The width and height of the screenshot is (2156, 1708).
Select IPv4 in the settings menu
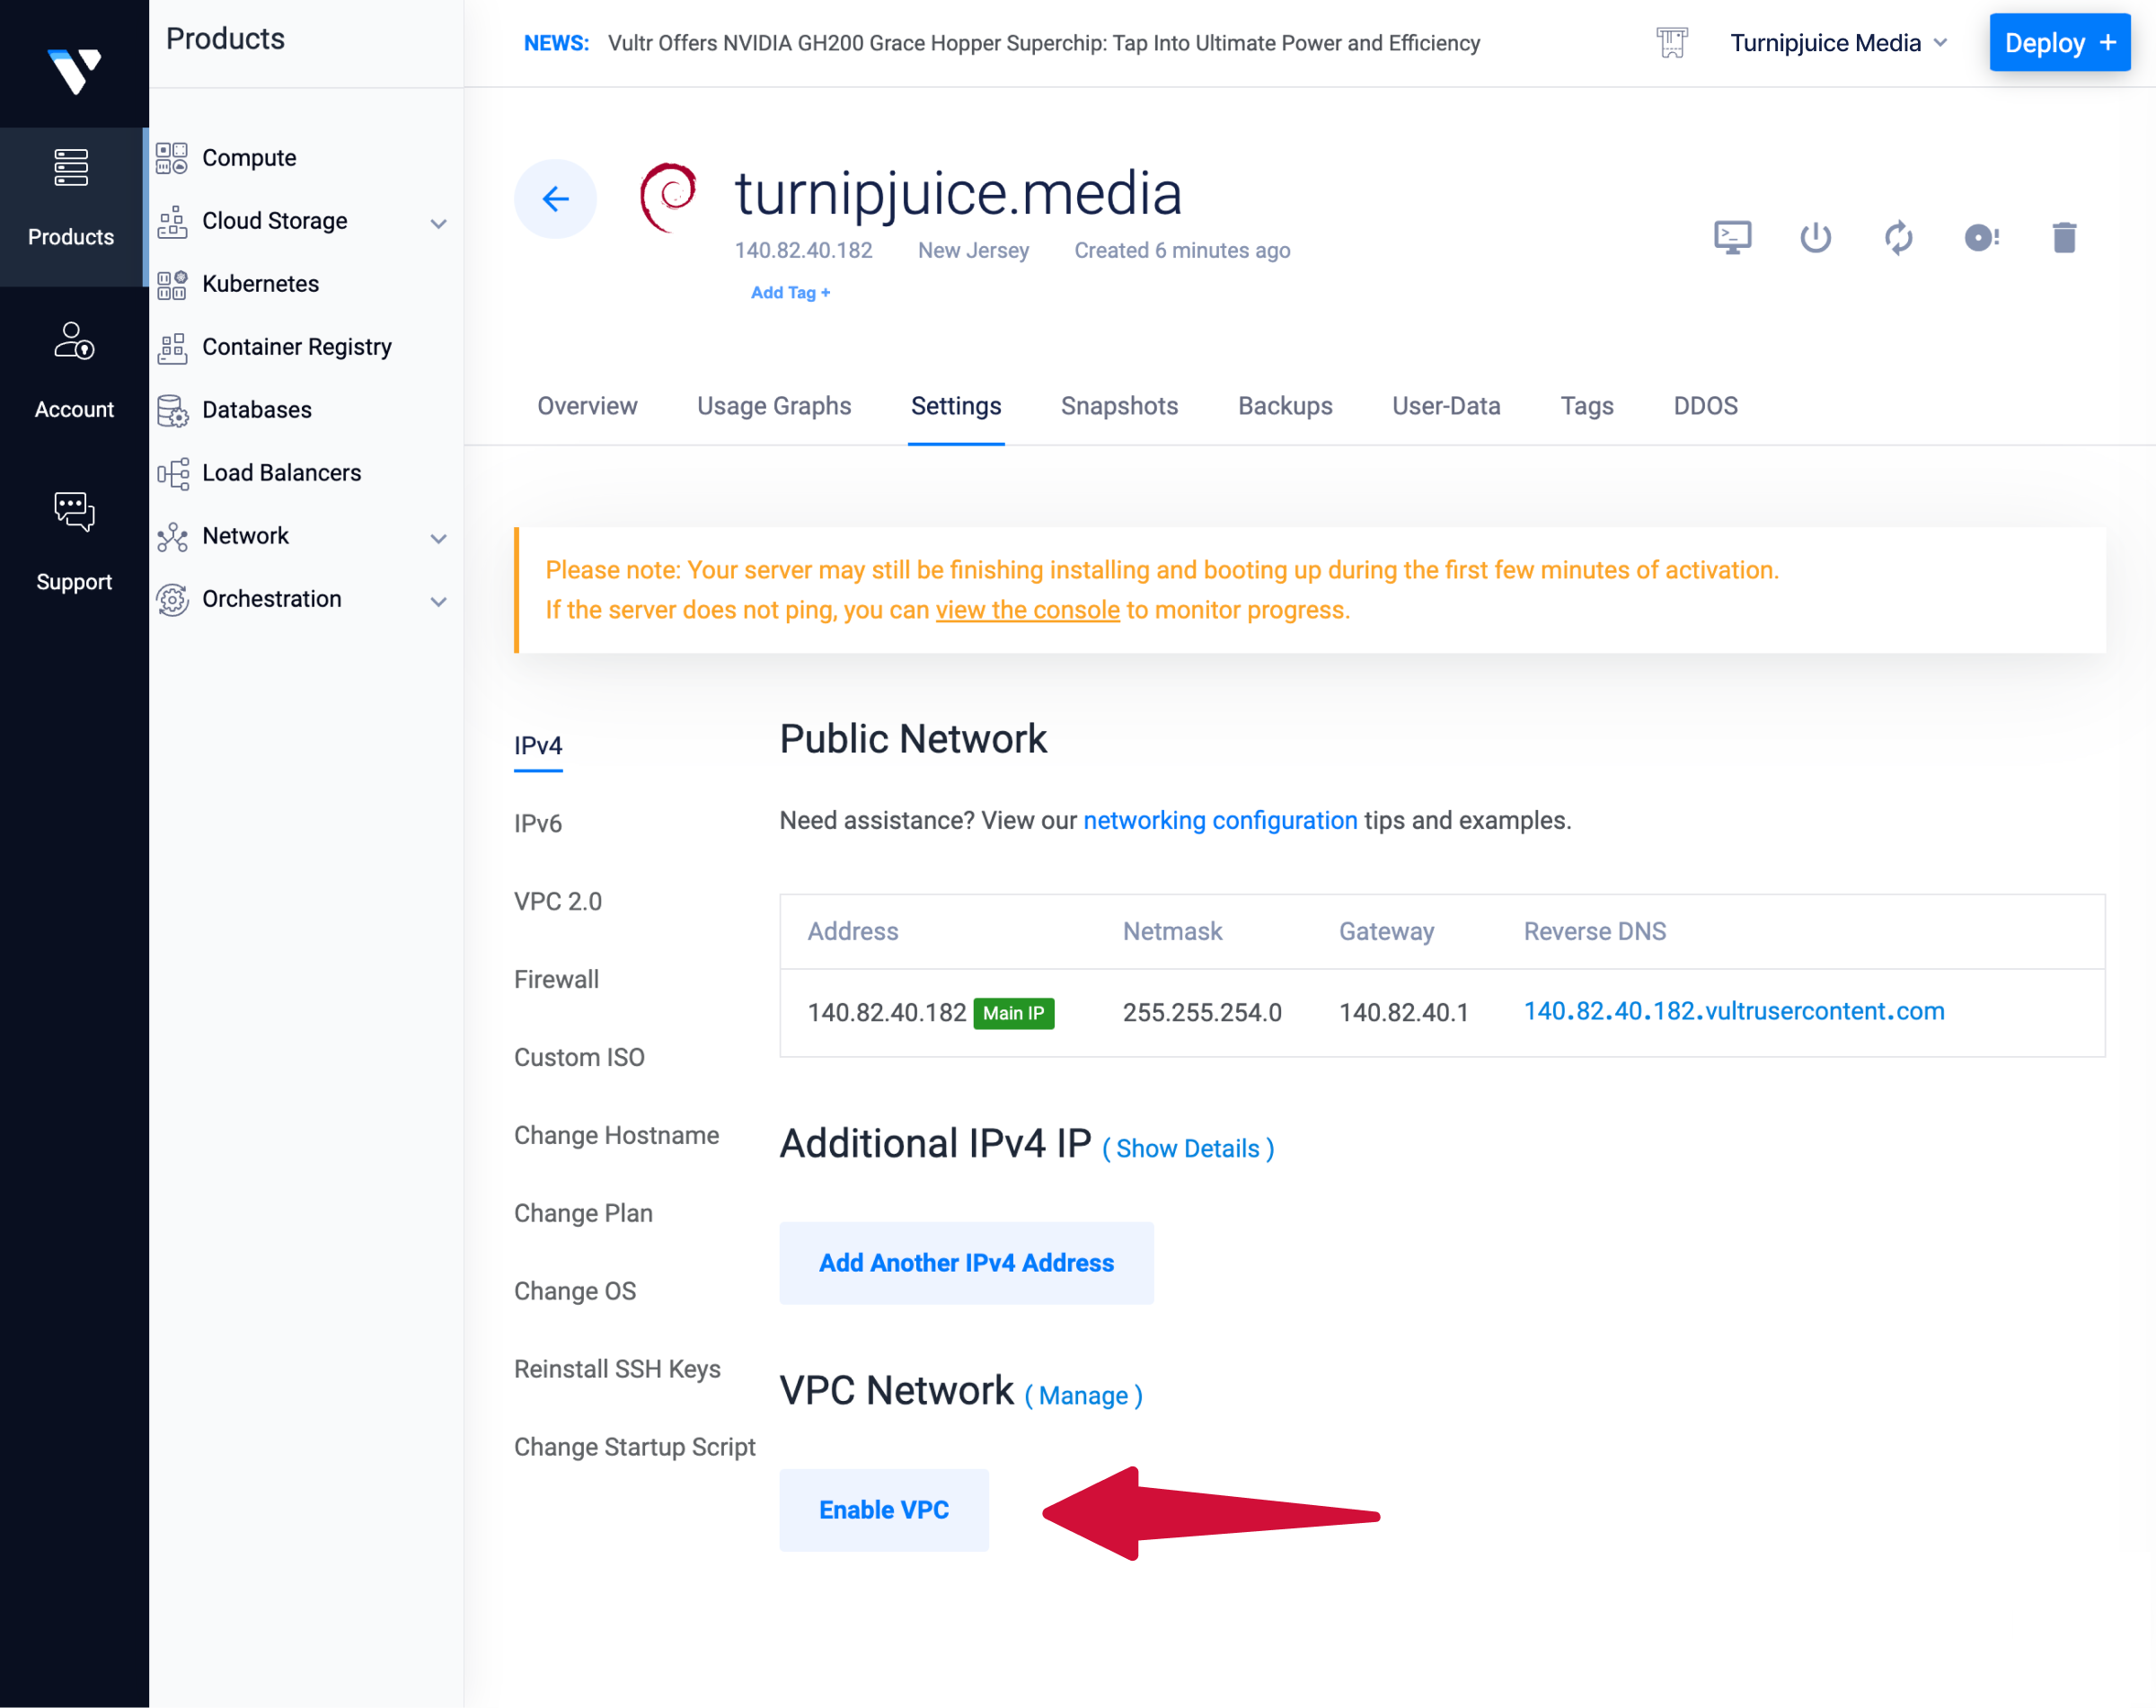(x=538, y=745)
